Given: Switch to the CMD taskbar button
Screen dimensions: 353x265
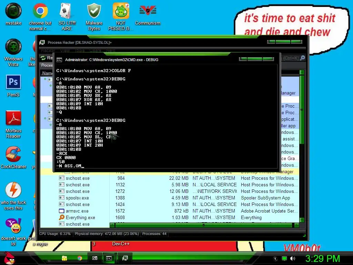Looking at the screenshot, I should click(109, 258).
